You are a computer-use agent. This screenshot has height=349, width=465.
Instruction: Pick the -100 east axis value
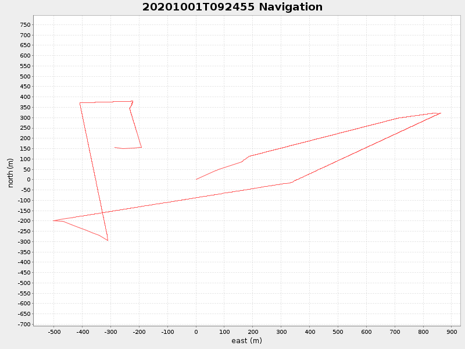[x=167, y=332]
